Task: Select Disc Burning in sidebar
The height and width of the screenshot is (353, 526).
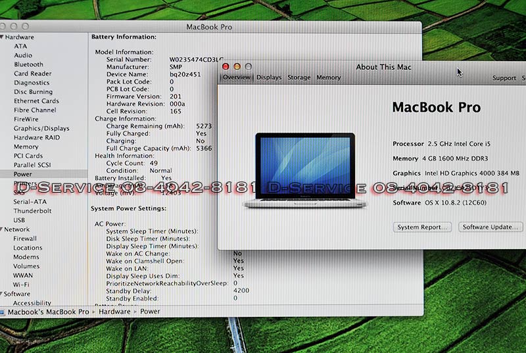Action: [x=34, y=92]
